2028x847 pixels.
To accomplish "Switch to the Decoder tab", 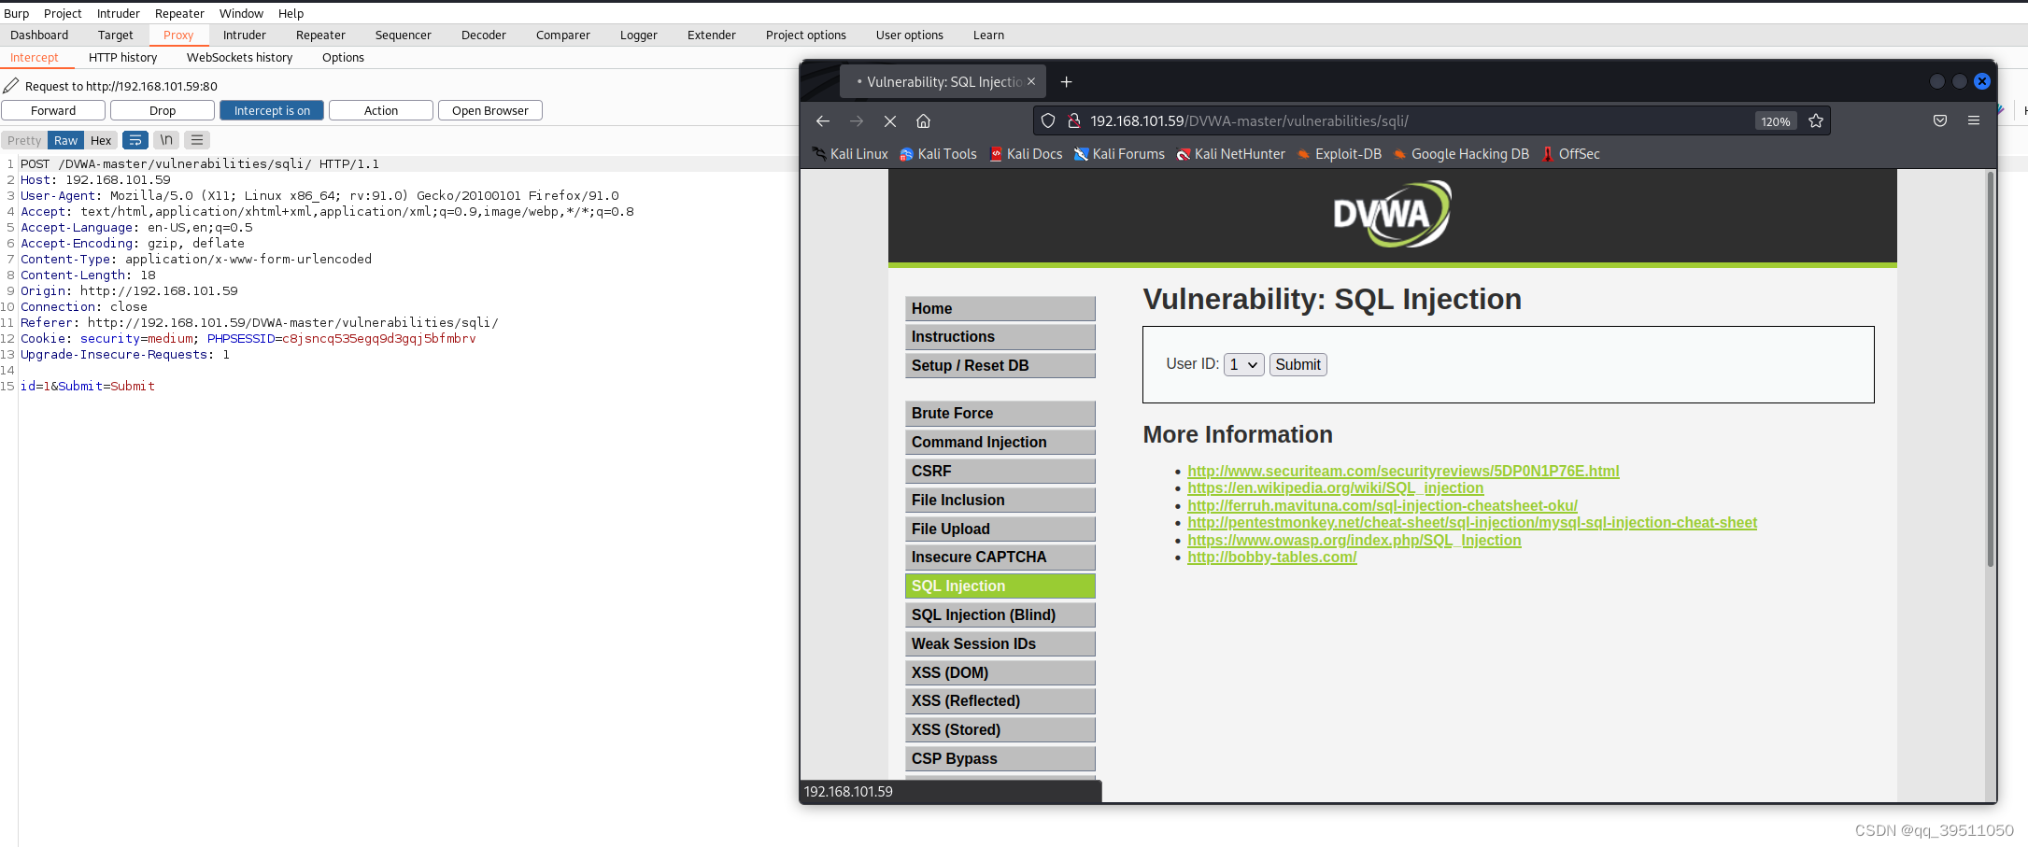I will tap(483, 35).
